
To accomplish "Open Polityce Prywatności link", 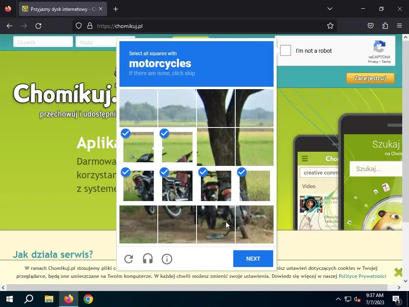I will click(x=362, y=276).
